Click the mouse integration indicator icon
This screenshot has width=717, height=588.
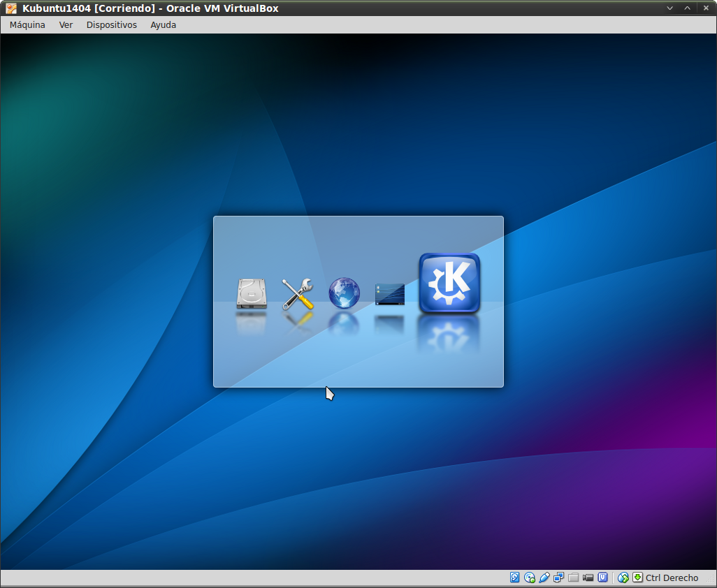(623, 578)
